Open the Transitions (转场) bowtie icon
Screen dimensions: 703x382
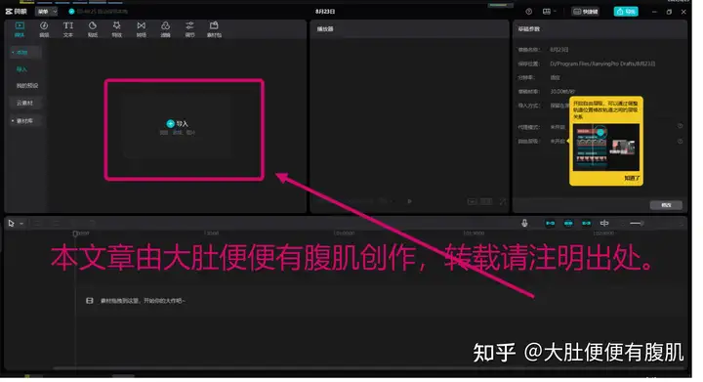tap(142, 29)
